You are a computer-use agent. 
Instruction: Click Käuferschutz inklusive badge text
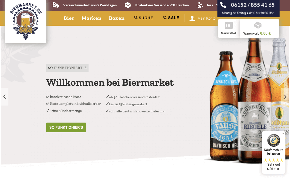pos(273,152)
